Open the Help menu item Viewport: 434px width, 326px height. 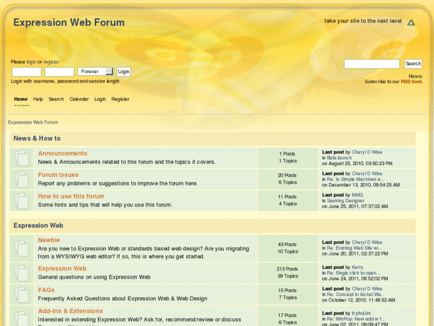[38, 99]
